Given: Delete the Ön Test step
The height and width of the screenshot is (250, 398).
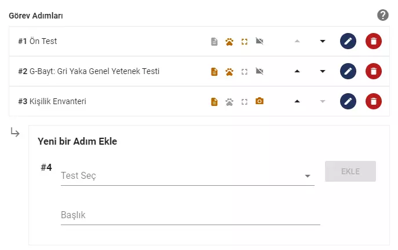Looking at the screenshot, I should pos(374,41).
